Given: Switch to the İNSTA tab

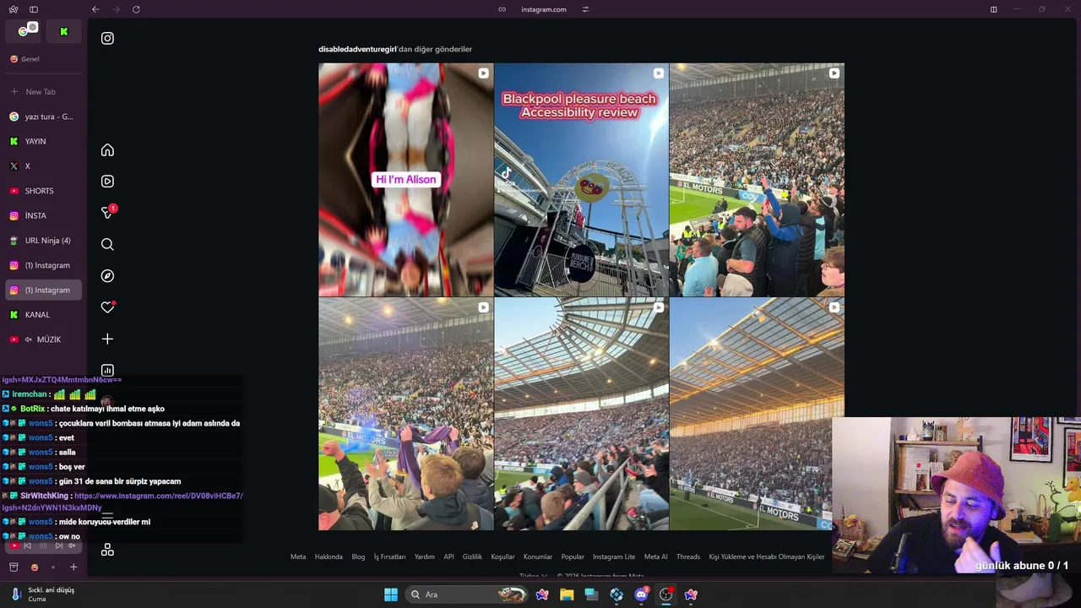Looking at the screenshot, I should tap(43, 215).
